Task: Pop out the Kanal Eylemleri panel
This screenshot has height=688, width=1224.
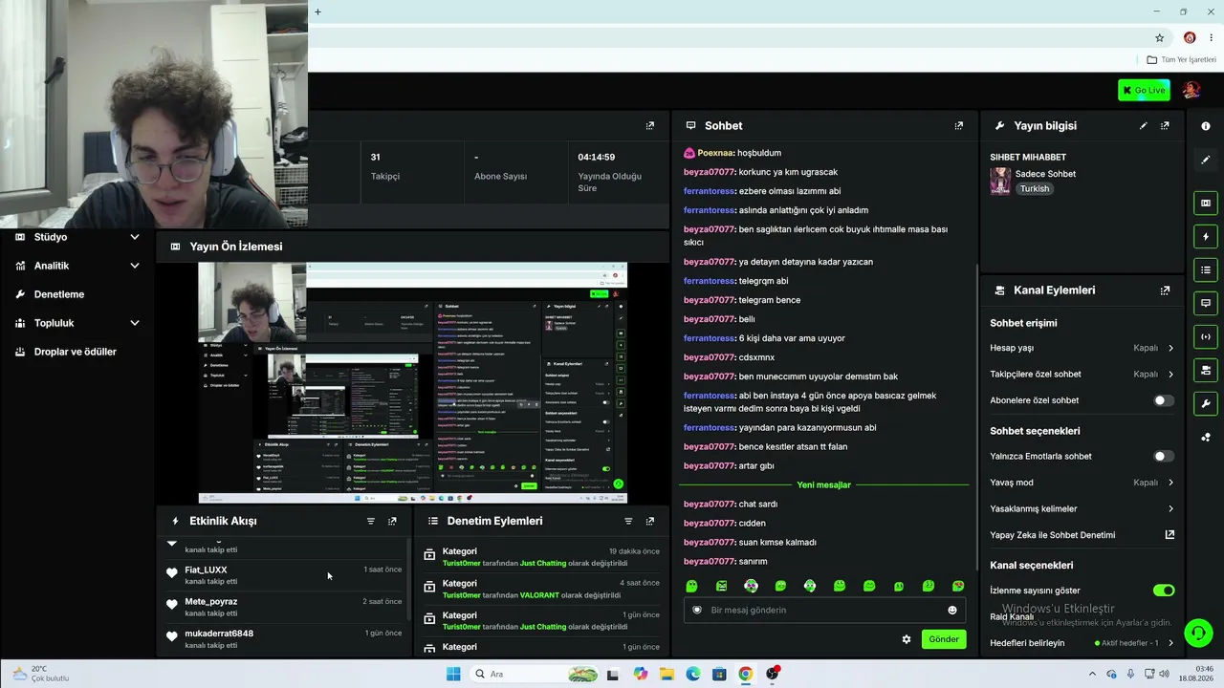Action: [1165, 290]
